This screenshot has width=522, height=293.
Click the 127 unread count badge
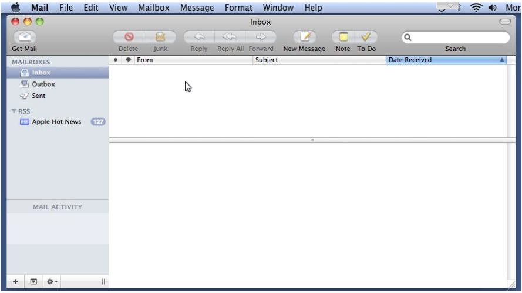98,122
